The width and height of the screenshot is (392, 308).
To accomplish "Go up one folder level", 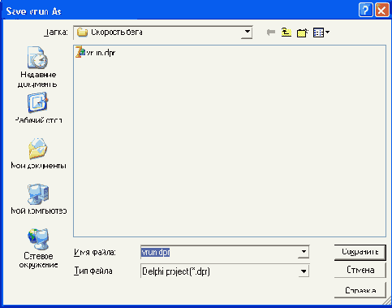I will pos(286,33).
